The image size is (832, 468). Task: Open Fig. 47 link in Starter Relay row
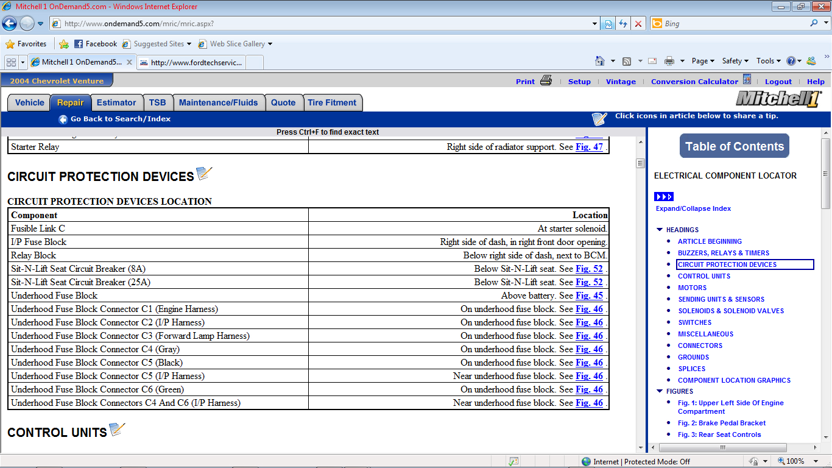[589, 147]
